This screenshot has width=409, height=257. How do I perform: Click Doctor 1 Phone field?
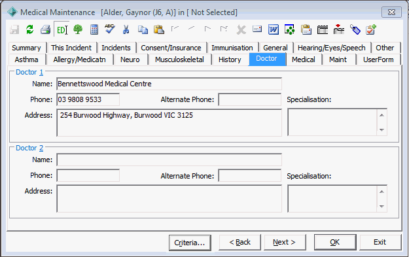(x=88, y=99)
